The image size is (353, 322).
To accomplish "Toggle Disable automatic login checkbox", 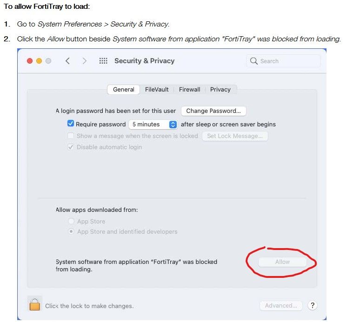I will point(71,147).
